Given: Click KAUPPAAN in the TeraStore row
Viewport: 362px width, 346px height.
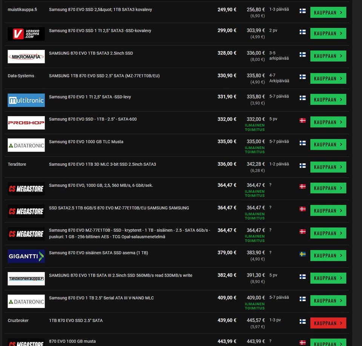Looking at the screenshot, I should tap(328, 167).
